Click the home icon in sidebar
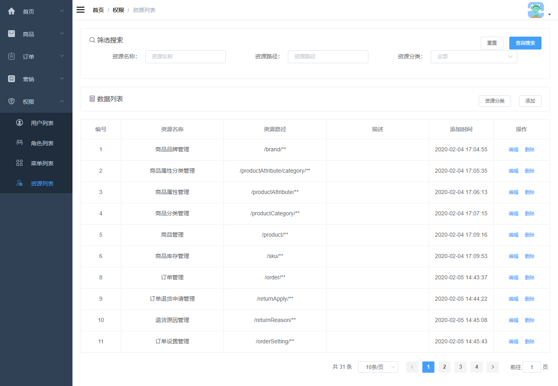 coord(12,11)
